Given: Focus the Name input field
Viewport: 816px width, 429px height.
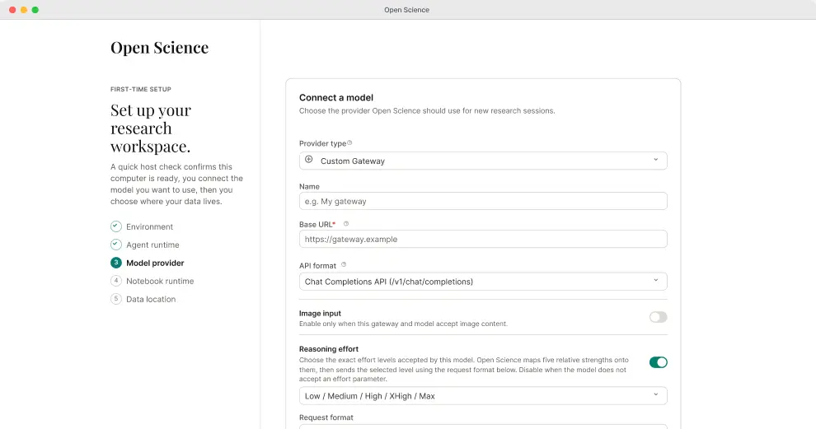Looking at the screenshot, I should pyautogui.click(x=483, y=201).
